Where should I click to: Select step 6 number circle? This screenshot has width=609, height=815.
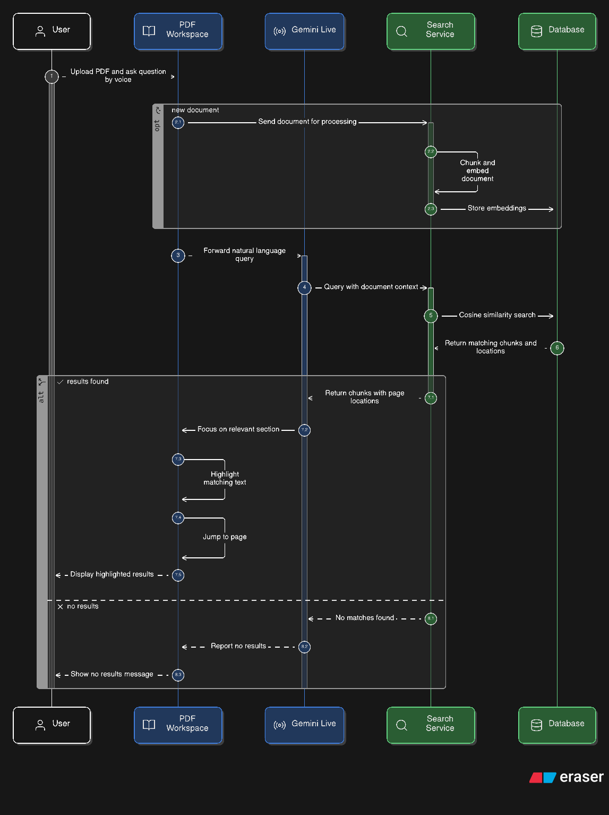557,348
